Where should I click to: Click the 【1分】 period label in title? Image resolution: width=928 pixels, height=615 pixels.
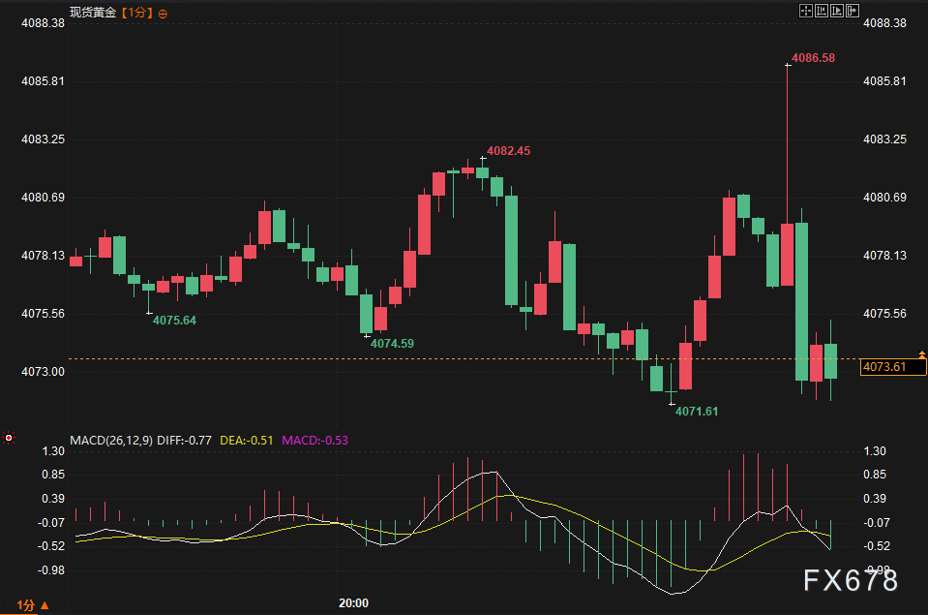[x=137, y=13]
